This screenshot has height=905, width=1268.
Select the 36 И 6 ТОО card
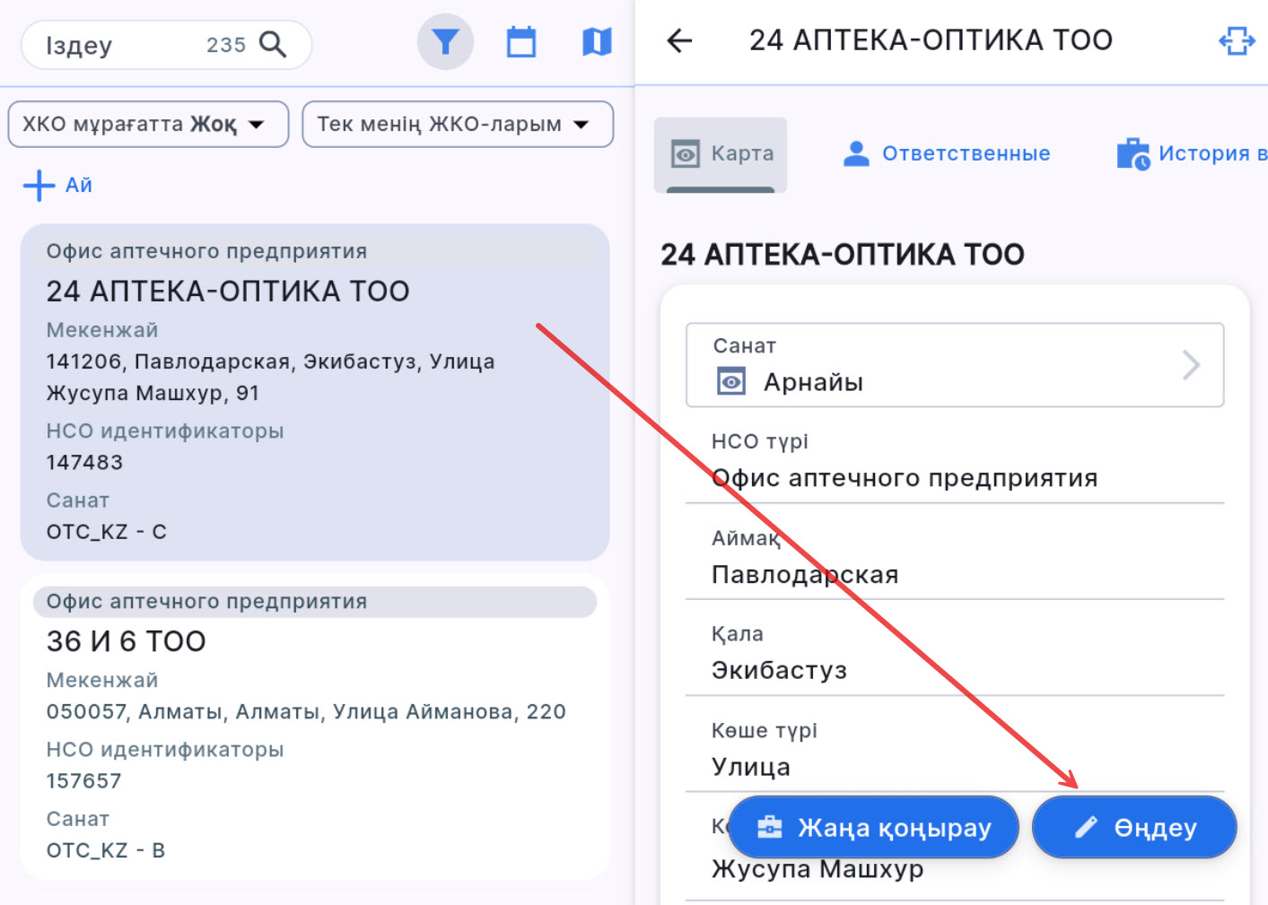(x=314, y=727)
